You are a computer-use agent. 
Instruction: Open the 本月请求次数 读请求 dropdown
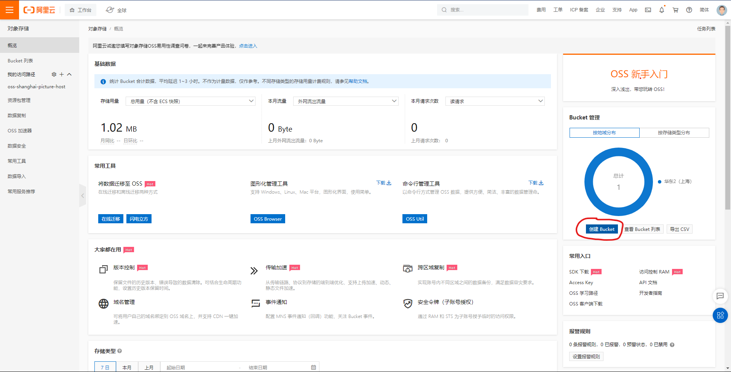[x=495, y=101]
